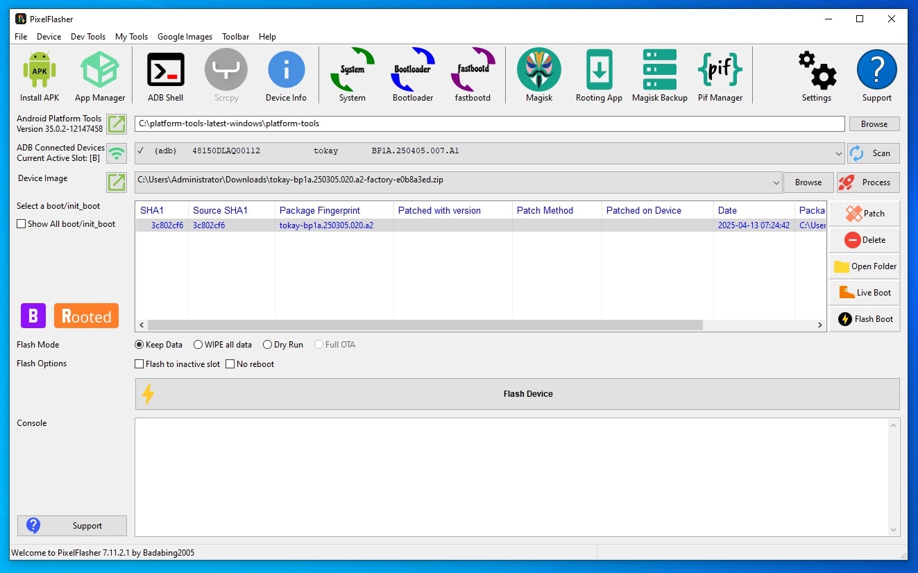Open the Install APK tool
Screen dimensions: 918x573
click(x=40, y=76)
